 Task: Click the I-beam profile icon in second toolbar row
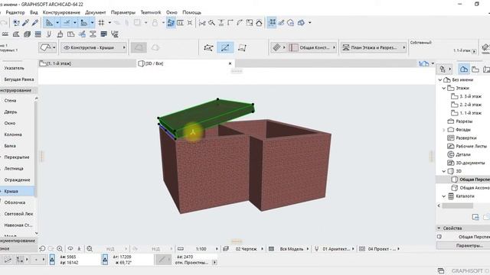[x=93, y=34]
